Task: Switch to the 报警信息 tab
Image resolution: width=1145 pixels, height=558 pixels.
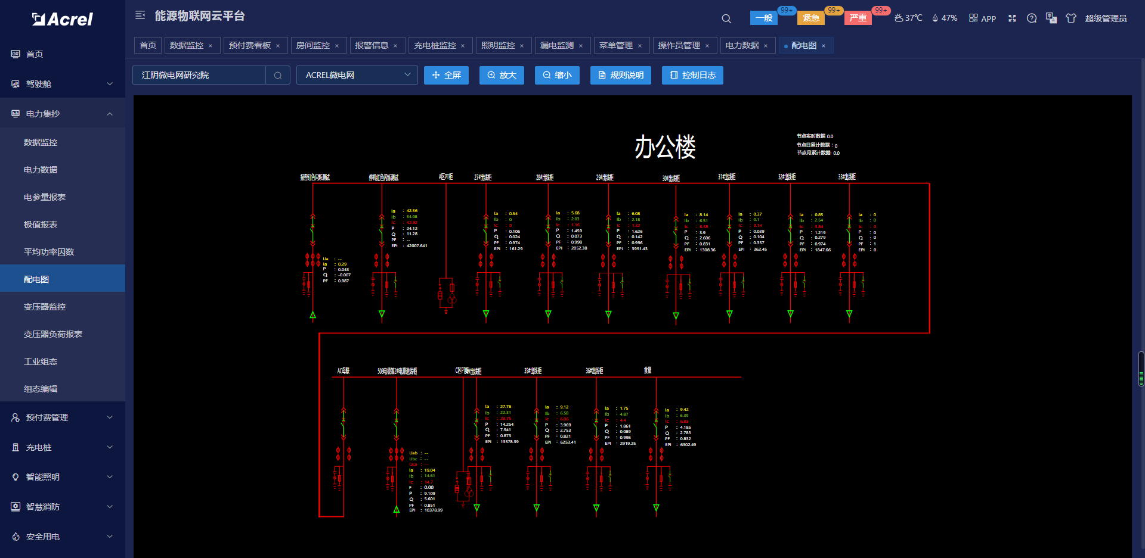Action: pyautogui.click(x=372, y=45)
